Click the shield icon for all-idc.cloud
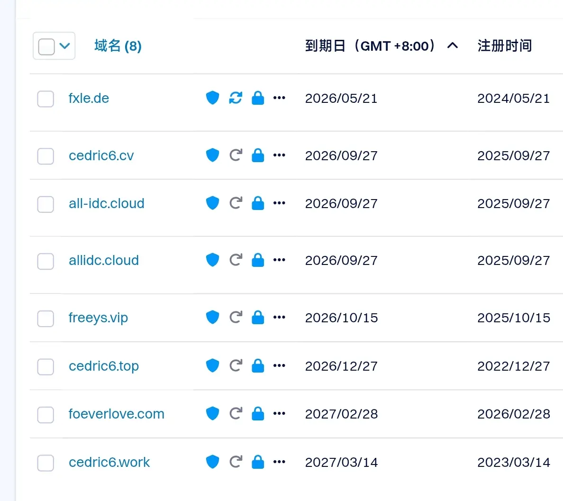 tap(213, 203)
